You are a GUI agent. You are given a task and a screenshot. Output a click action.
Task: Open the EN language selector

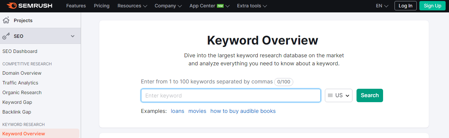point(382,6)
